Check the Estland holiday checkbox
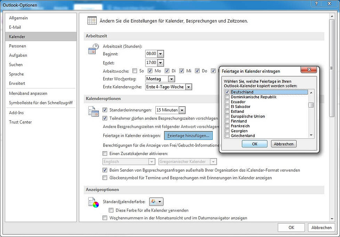This screenshot has height=237, width=340. pyautogui.click(x=227, y=111)
